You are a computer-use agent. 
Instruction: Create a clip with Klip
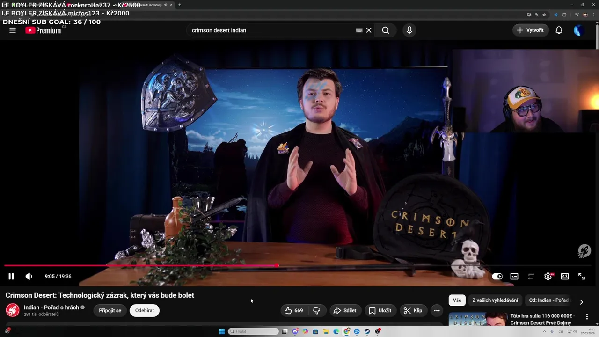pyautogui.click(x=413, y=310)
